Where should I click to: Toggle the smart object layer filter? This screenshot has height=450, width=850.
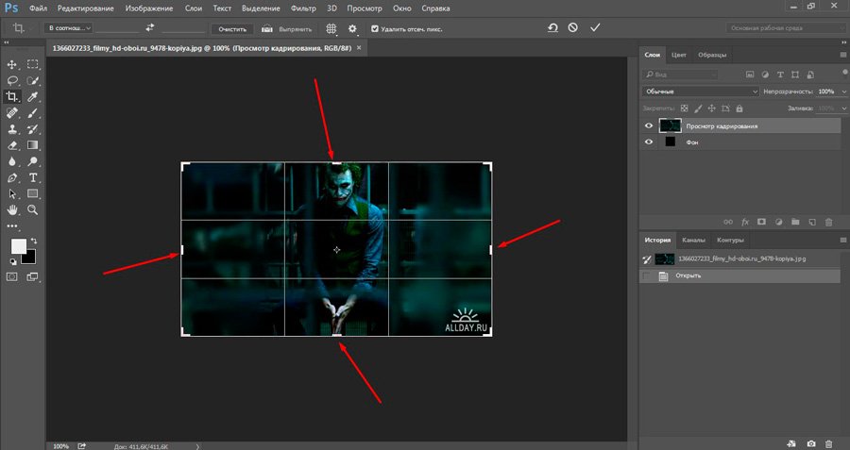pos(810,75)
